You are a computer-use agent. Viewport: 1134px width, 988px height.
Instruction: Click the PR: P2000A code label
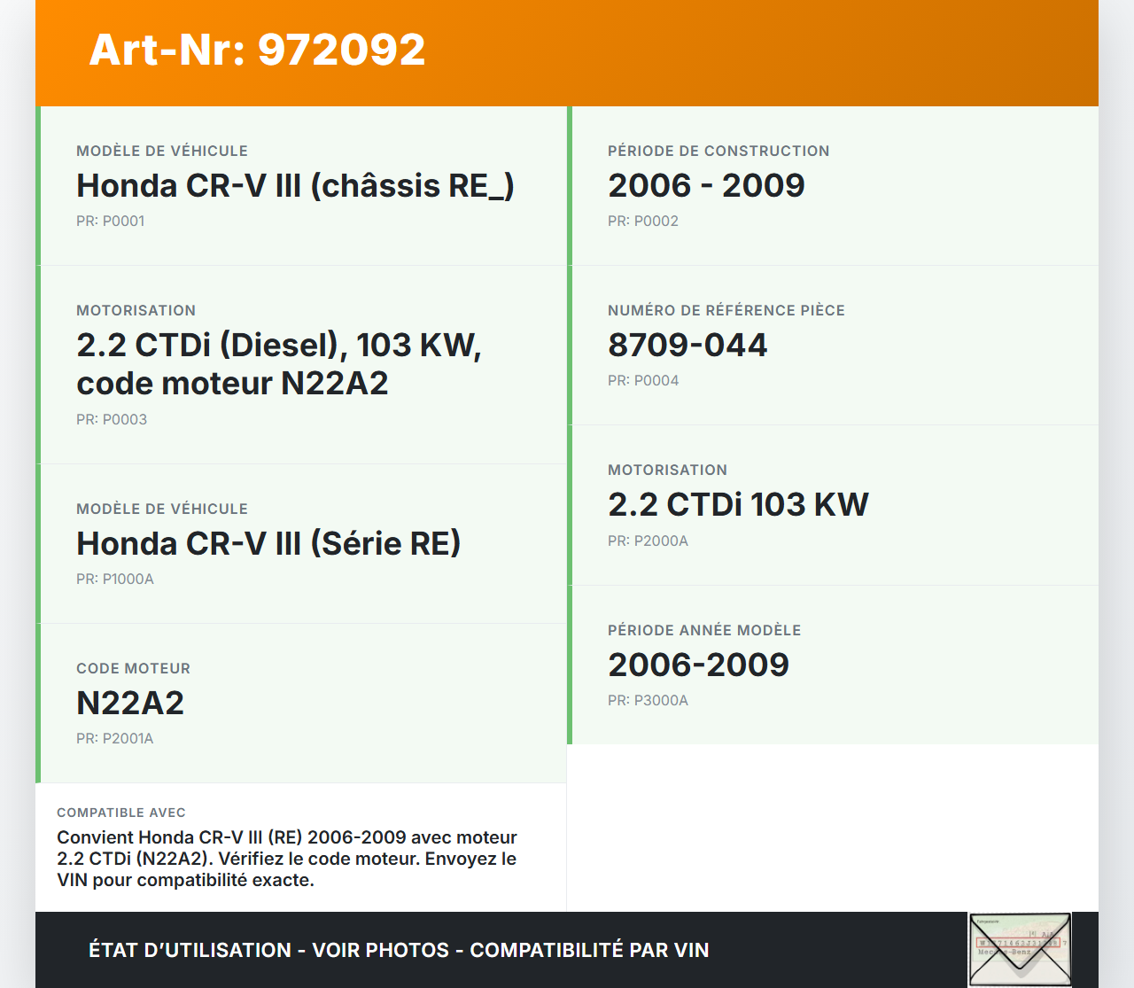(648, 541)
